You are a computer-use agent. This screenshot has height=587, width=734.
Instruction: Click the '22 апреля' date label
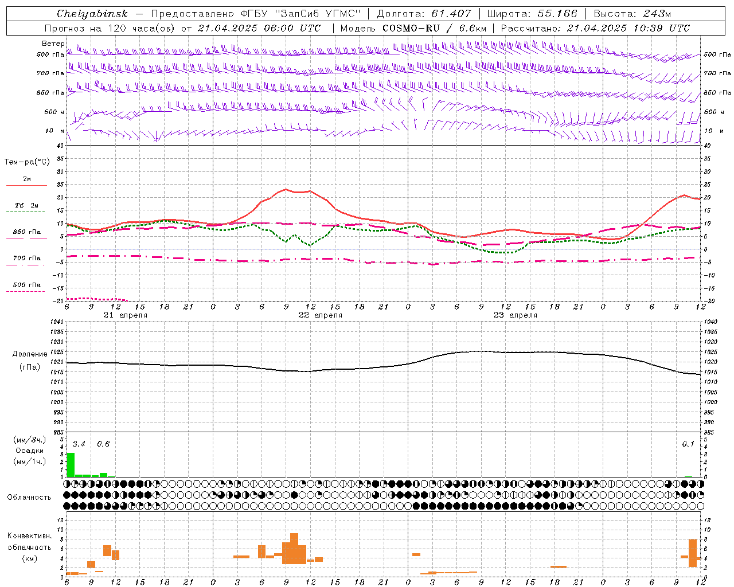point(320,315)
